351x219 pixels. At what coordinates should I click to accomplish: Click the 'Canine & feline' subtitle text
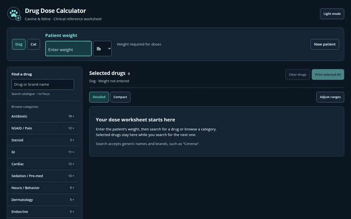(x=63, y=19)
